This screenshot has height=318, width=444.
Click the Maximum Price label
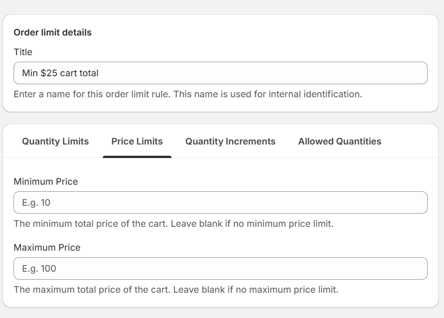(47, 247)
